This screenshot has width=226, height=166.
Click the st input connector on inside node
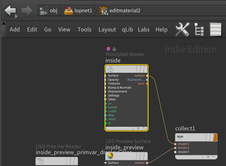click(105, 123)
